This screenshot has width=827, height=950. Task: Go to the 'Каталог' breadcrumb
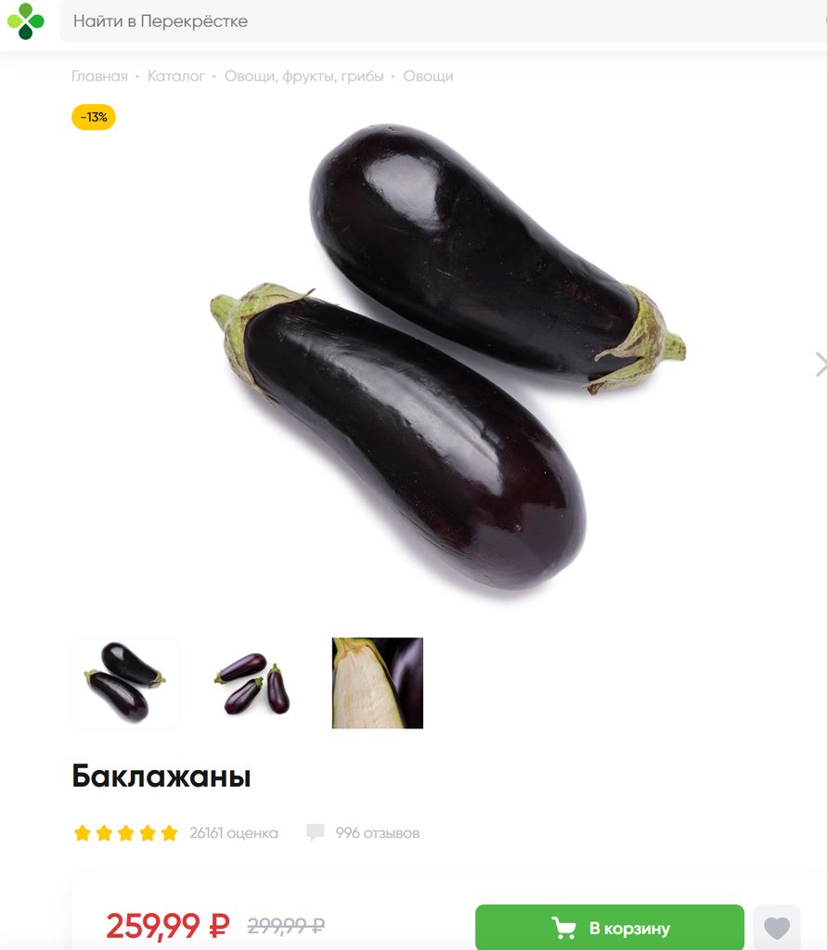(176, 76)
